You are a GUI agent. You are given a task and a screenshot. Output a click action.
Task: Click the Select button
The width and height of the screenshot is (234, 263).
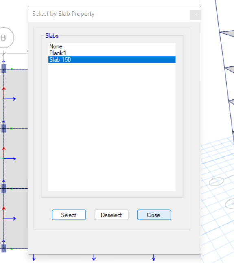pyautogui.click(x=69, y=215)
